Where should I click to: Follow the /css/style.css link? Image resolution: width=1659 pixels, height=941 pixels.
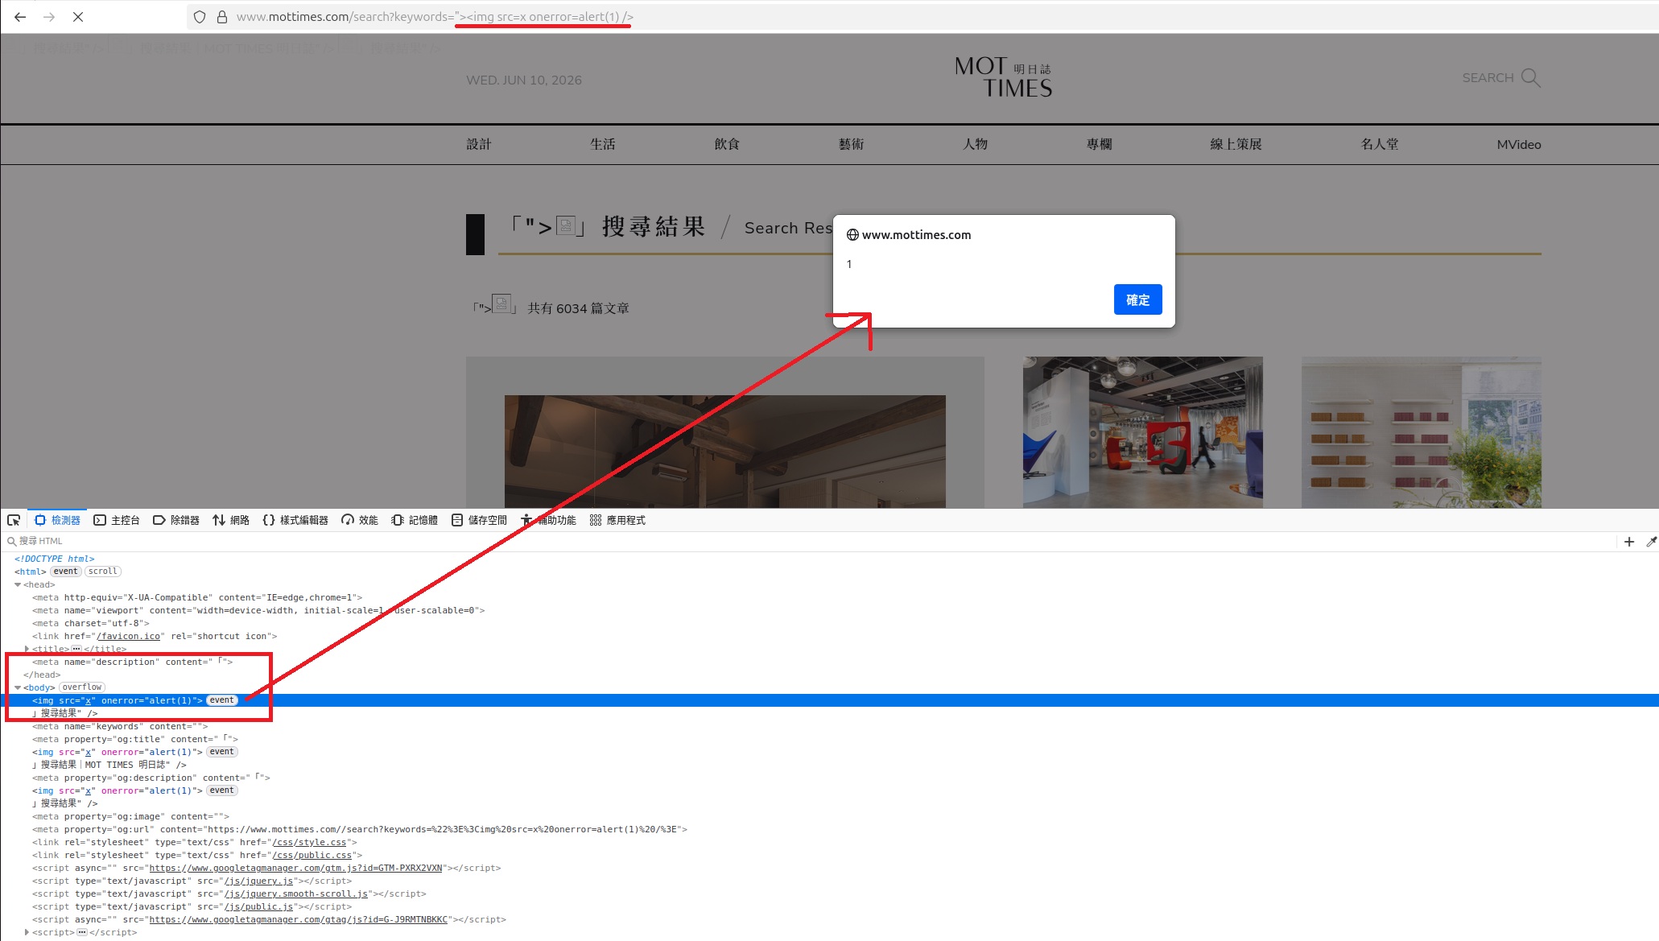click(309, 842)
